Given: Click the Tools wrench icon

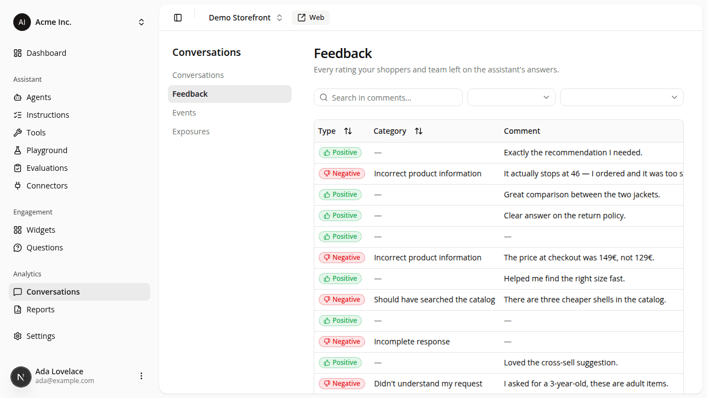Looking at the screenshot, I should (x=18, y=133).
